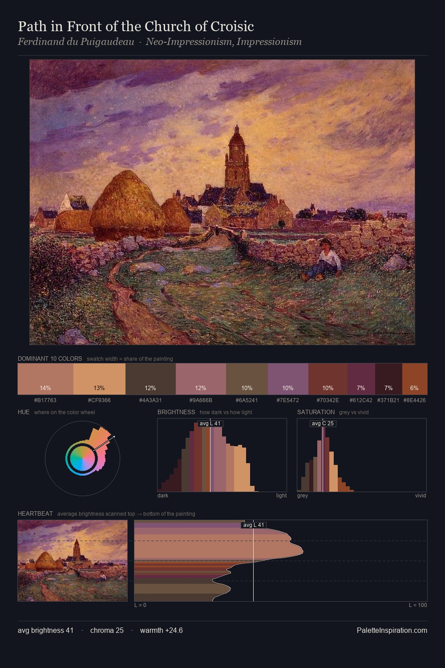Screen dimensions: 445x668
Task: Click the 'warmth +24.6' footer stat
Action: point(162,630)
